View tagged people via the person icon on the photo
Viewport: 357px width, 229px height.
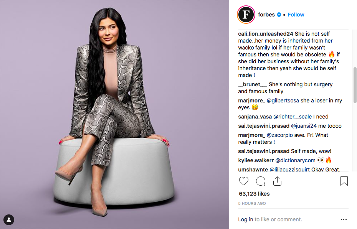[9, 220]
